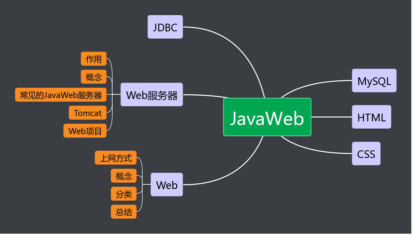The width and height of the screenshot is (414, 235).
Task: Select the HTML topic node
Action: pyautogui.click(x=372, y=117)
